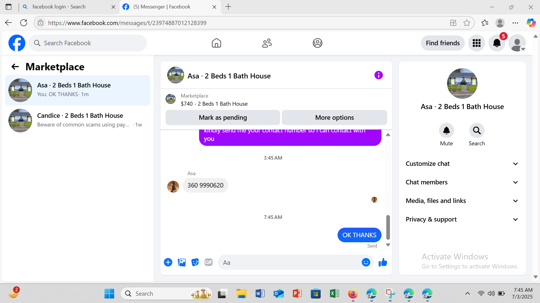
Task: Open File Explorer from the taskbar
Action: tap(241, 294)
